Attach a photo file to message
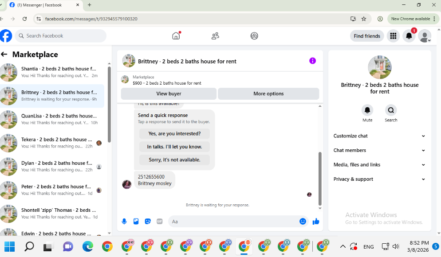 (x=136, y=221)
